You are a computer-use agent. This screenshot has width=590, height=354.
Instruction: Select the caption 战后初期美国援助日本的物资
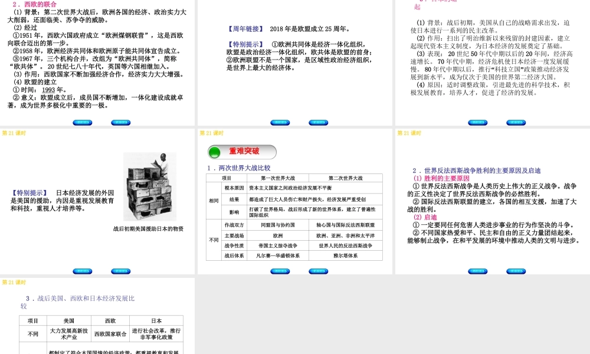[148, 229]
